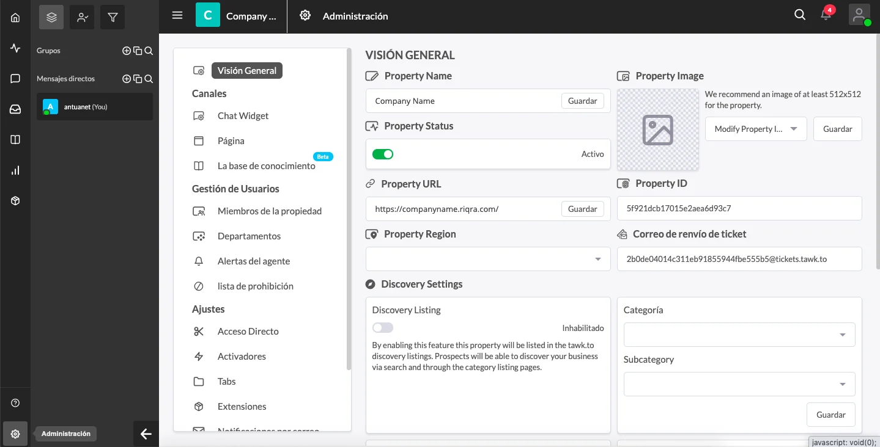Screen dimensions: 880x447
Task: Open the activity monitoring pulse icon
Action: pyautogui.click(x=15, y=48)
